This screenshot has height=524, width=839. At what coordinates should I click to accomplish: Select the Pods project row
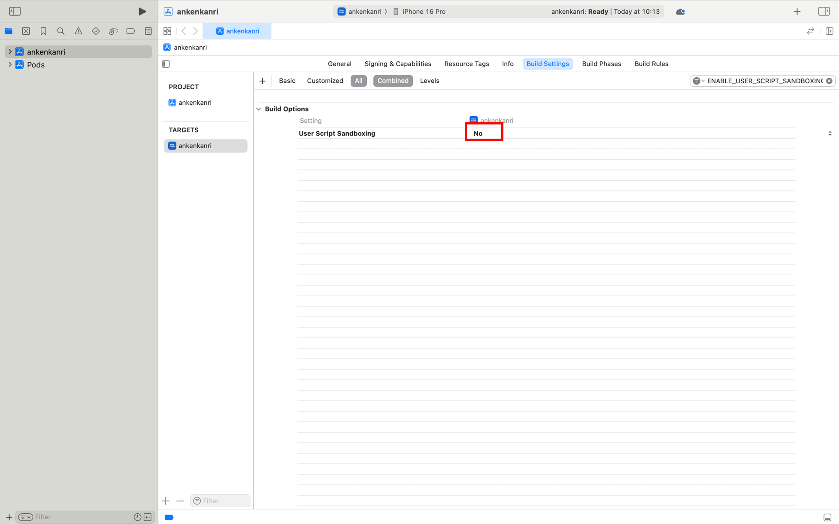(x=78, y=65)
